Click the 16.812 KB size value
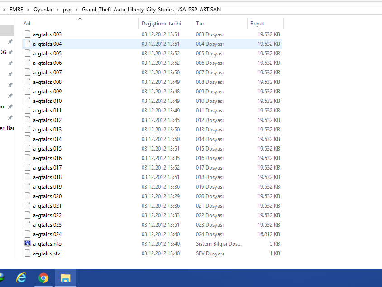This screenshot has height=287, width=382. 269,234
